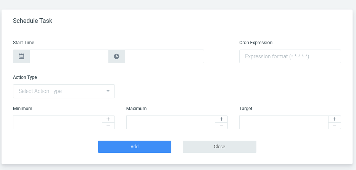Select the Minimum number input
Viewport: 356px width, 170px height.
point(58,122)
